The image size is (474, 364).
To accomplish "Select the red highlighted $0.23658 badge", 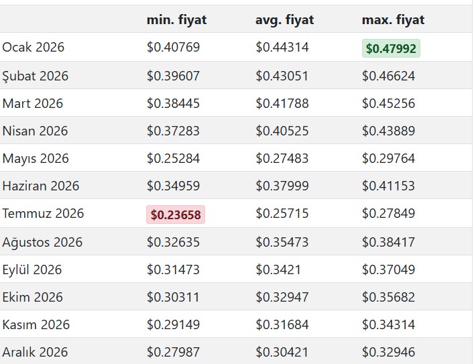I will click(x=175, y=215).
